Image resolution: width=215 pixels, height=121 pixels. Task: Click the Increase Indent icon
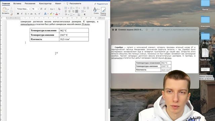pos(88,8)
